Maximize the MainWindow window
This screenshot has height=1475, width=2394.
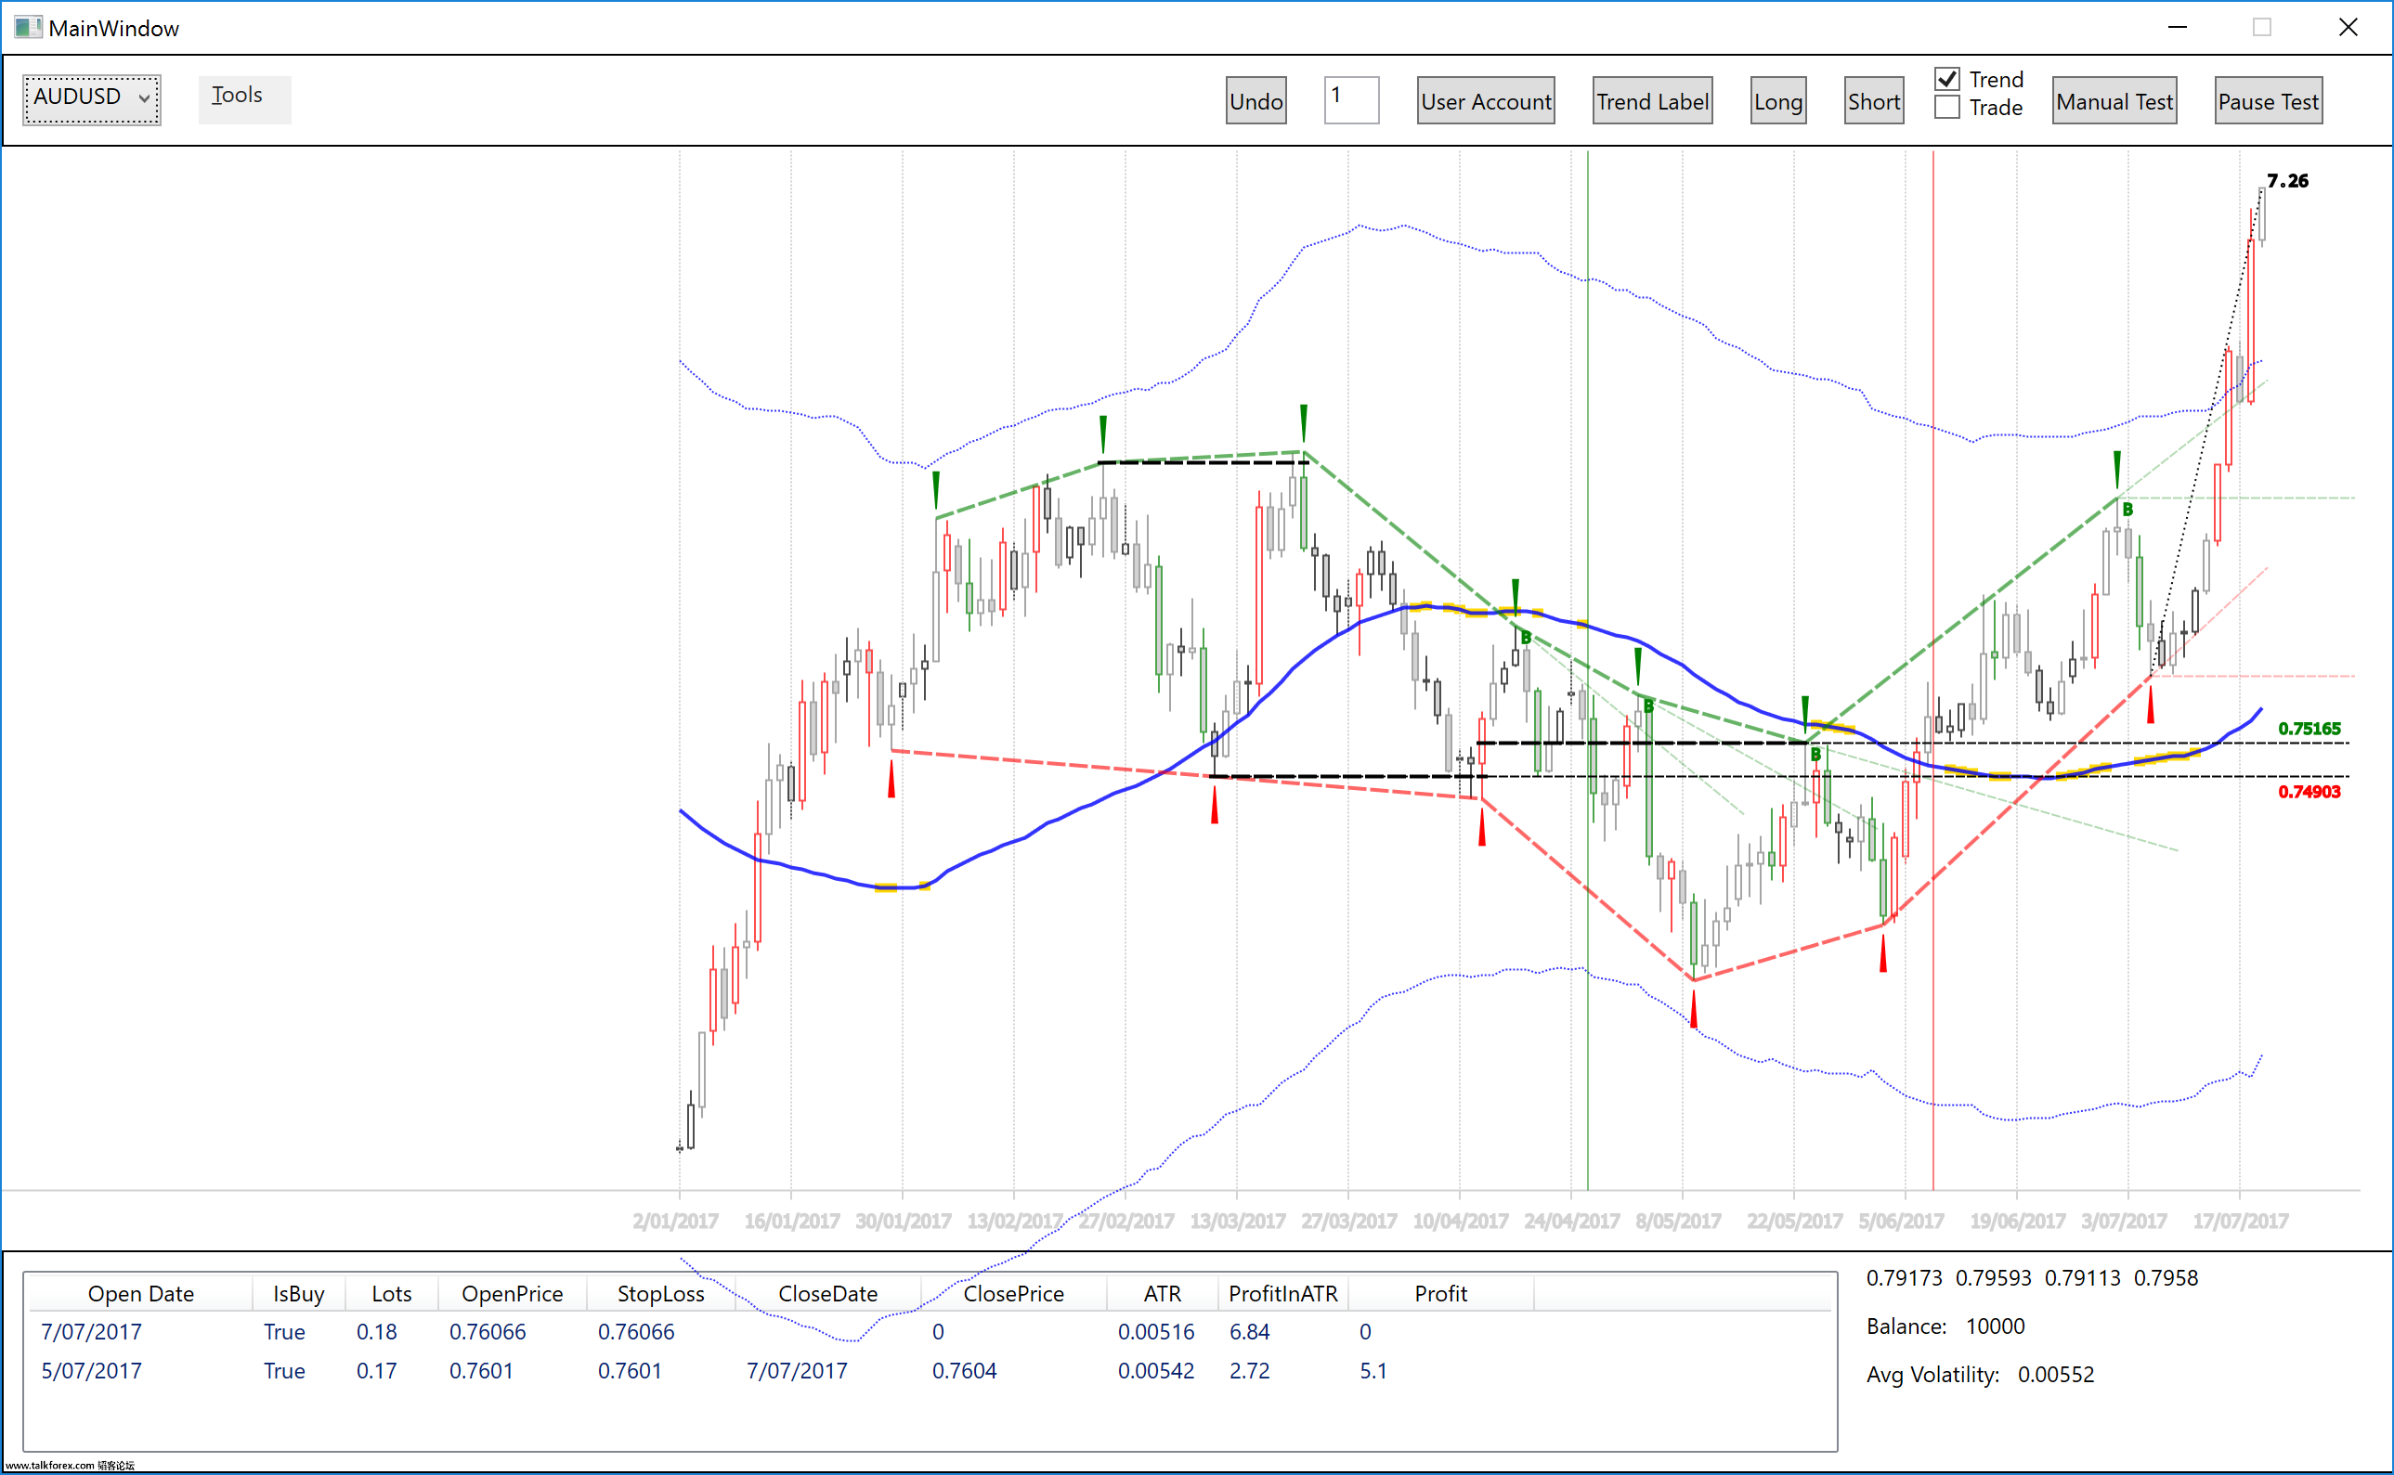tap(2261, 27)
